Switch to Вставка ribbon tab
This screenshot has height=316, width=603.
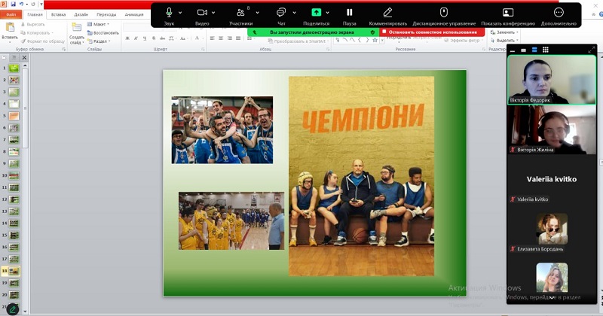[x=59, y=14]
